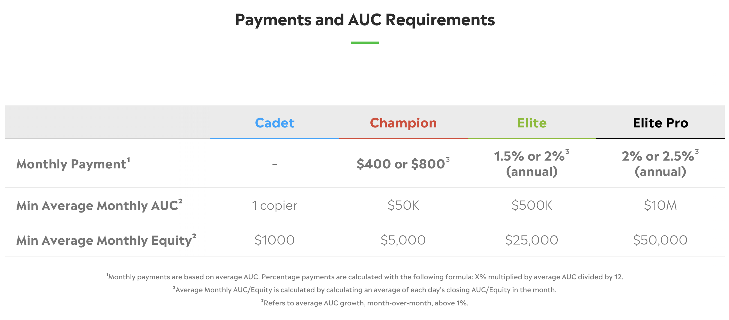Choose the Elite Pro column header
The width and height of the screenshot is (729, 320).
[660, 123]
